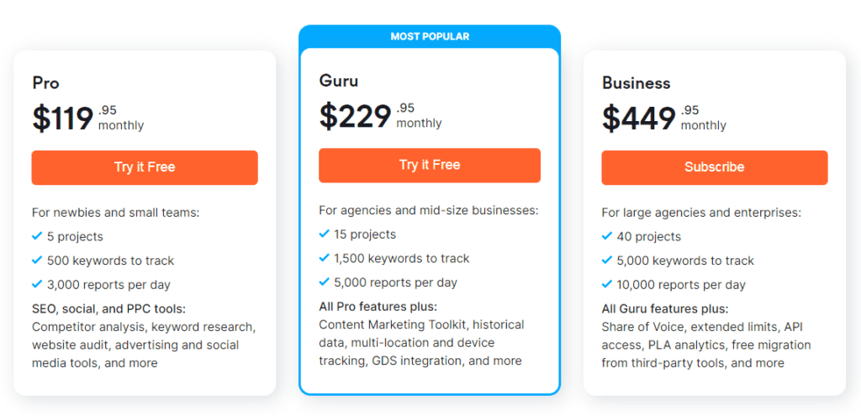Viewport: 861px width, 416px height.
Task: Click the Pro plan heading
Action: (45, 83)
